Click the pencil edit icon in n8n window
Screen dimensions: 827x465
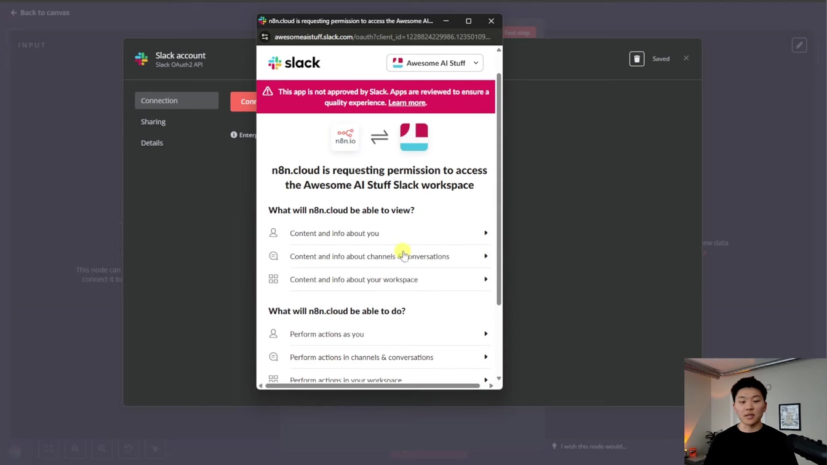799,45
